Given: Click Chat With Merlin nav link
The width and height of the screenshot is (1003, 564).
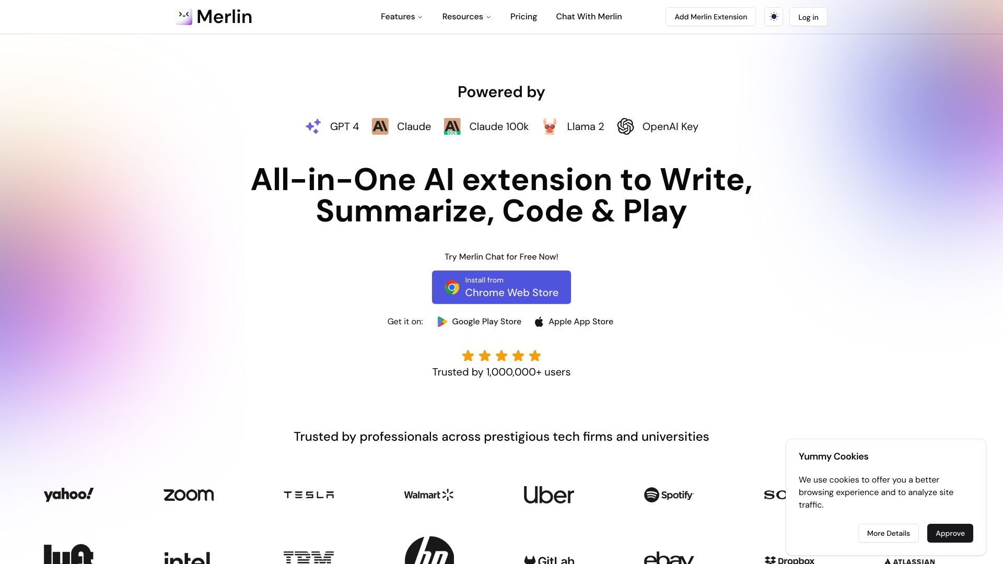Looking at the screenshot, I should [588, 17].
